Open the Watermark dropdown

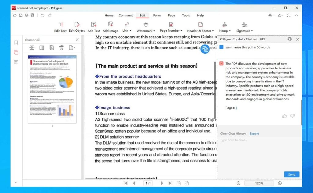(146, 27)
